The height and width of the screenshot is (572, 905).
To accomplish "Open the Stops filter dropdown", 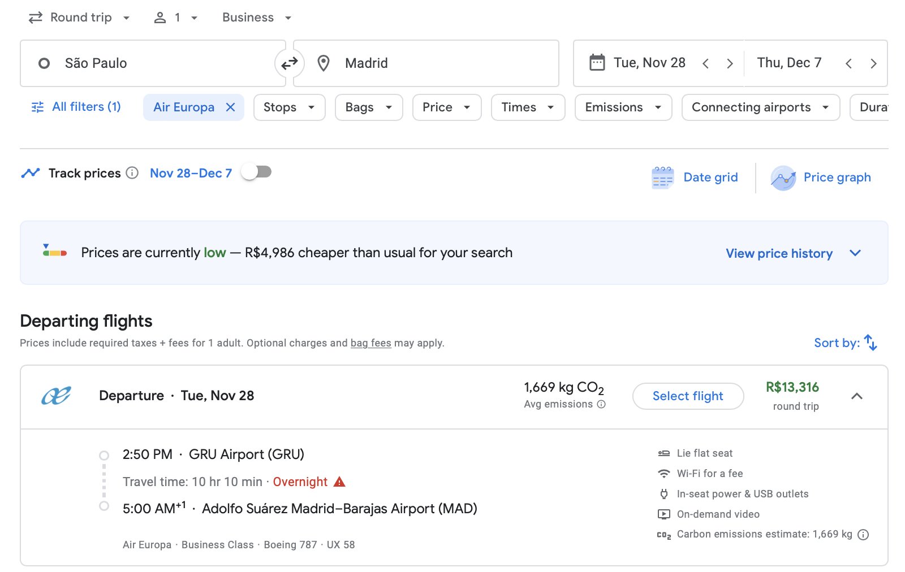I will pyautogui.click(x=289, y=107).
